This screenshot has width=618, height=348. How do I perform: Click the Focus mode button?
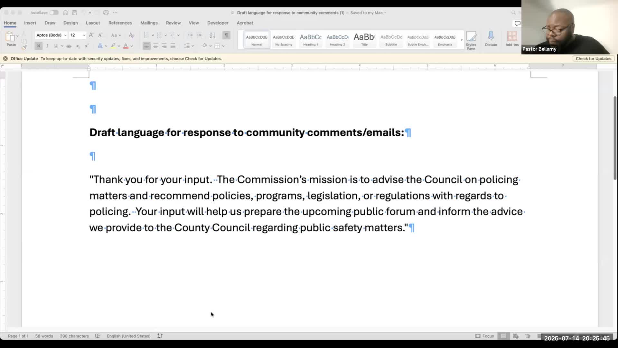(484, 336)
